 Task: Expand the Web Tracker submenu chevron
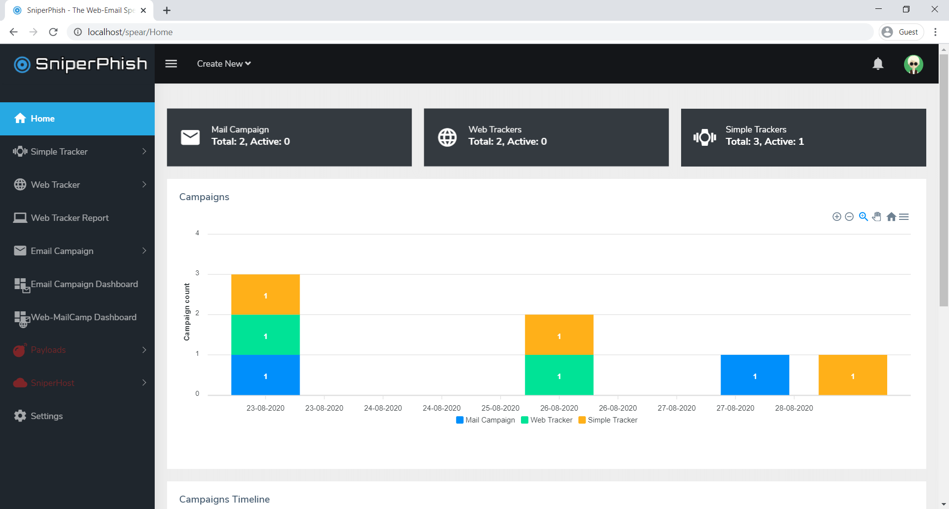144,184
